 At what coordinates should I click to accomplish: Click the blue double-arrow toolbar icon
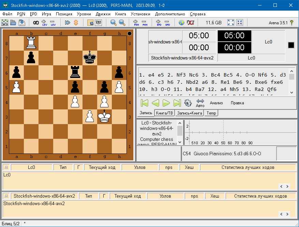[67, 23]
